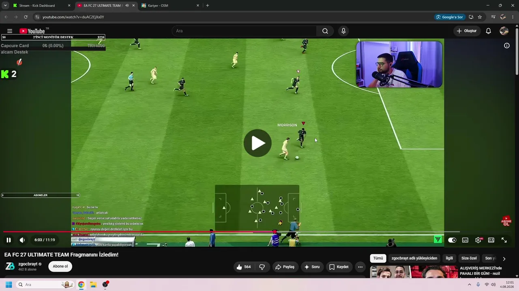
Task: Switch to theater mode
Action: tap(491, 240)
